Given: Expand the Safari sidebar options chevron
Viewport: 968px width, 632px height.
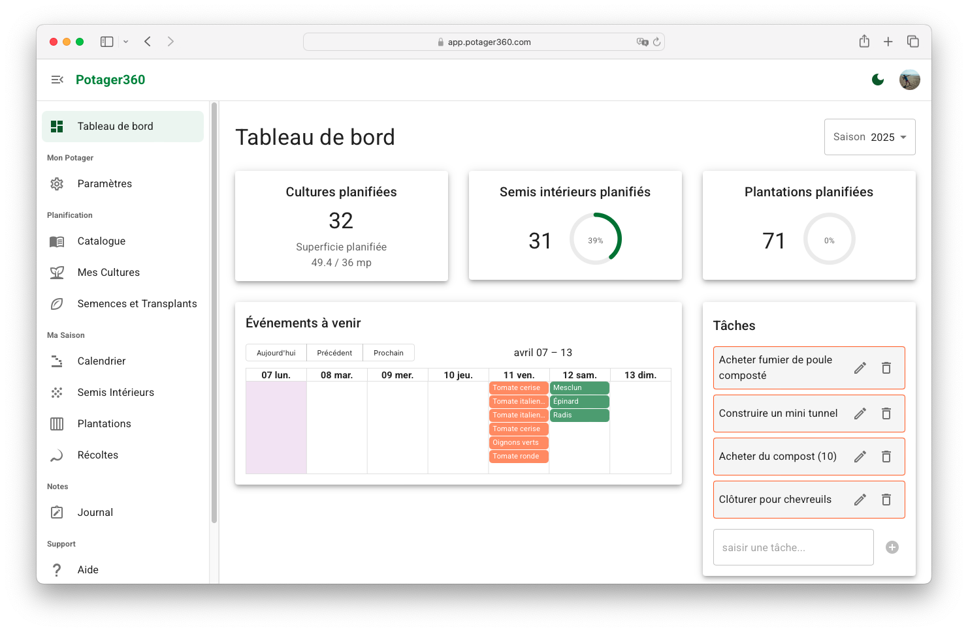Looking at the screenshot, I should (x=125, y=41).
